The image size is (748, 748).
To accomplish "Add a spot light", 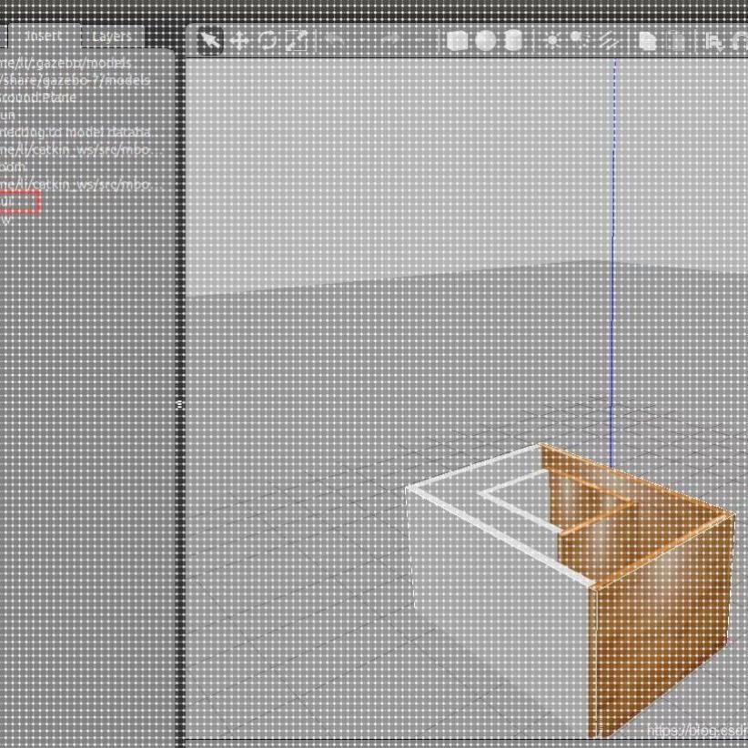I will point(579,39).
